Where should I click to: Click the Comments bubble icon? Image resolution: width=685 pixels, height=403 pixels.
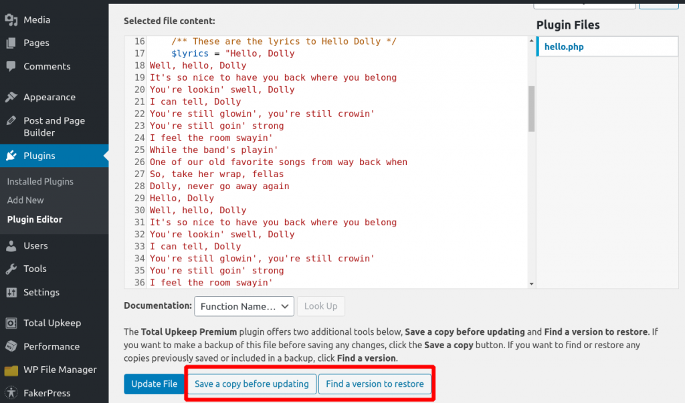click(11, 66)
